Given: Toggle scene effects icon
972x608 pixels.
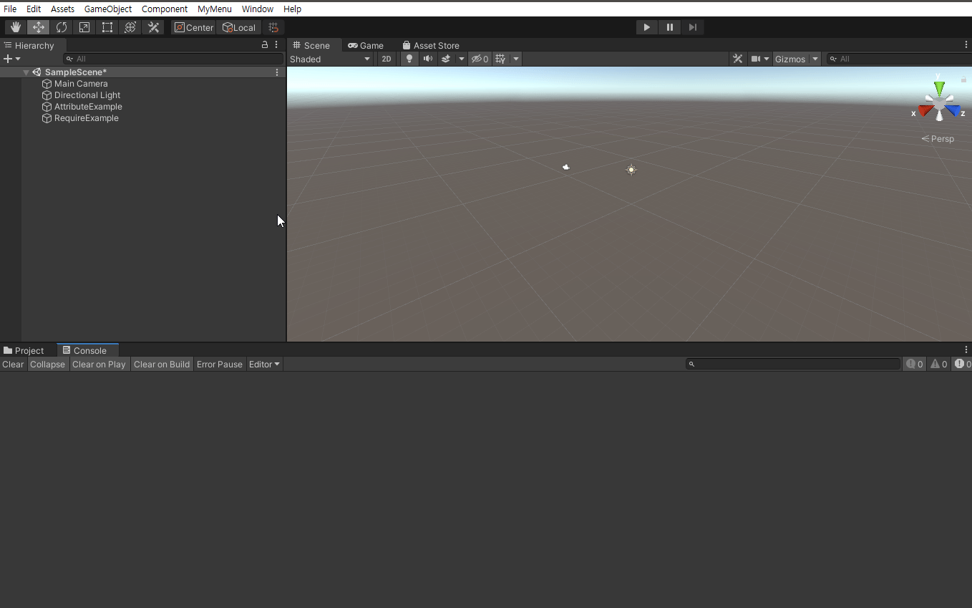Looking at the screenshot, I should [x=446, y=59].
